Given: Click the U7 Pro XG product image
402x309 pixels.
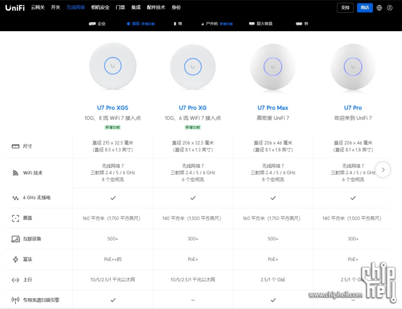Looking at the screenshot, I should tap(193, 67).
